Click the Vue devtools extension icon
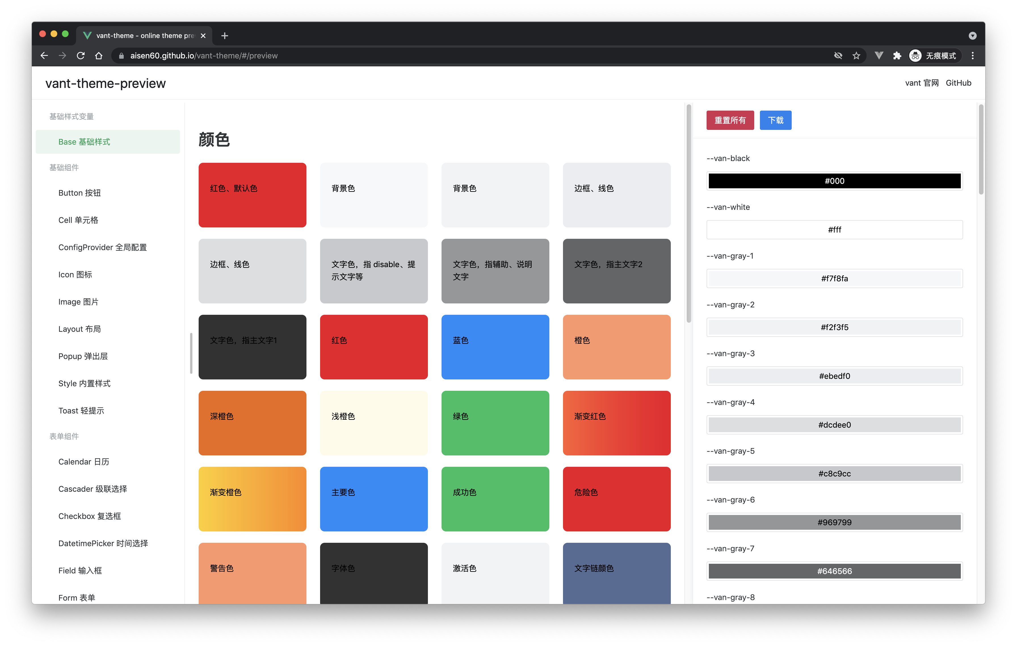Screen dimensions: 1017x646 pyautogui.click(x=879, y=55)
